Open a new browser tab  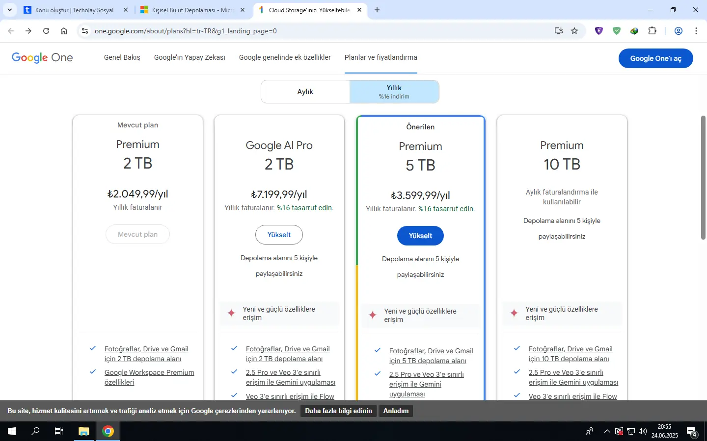pyautogui.click(x=377, y=10)
